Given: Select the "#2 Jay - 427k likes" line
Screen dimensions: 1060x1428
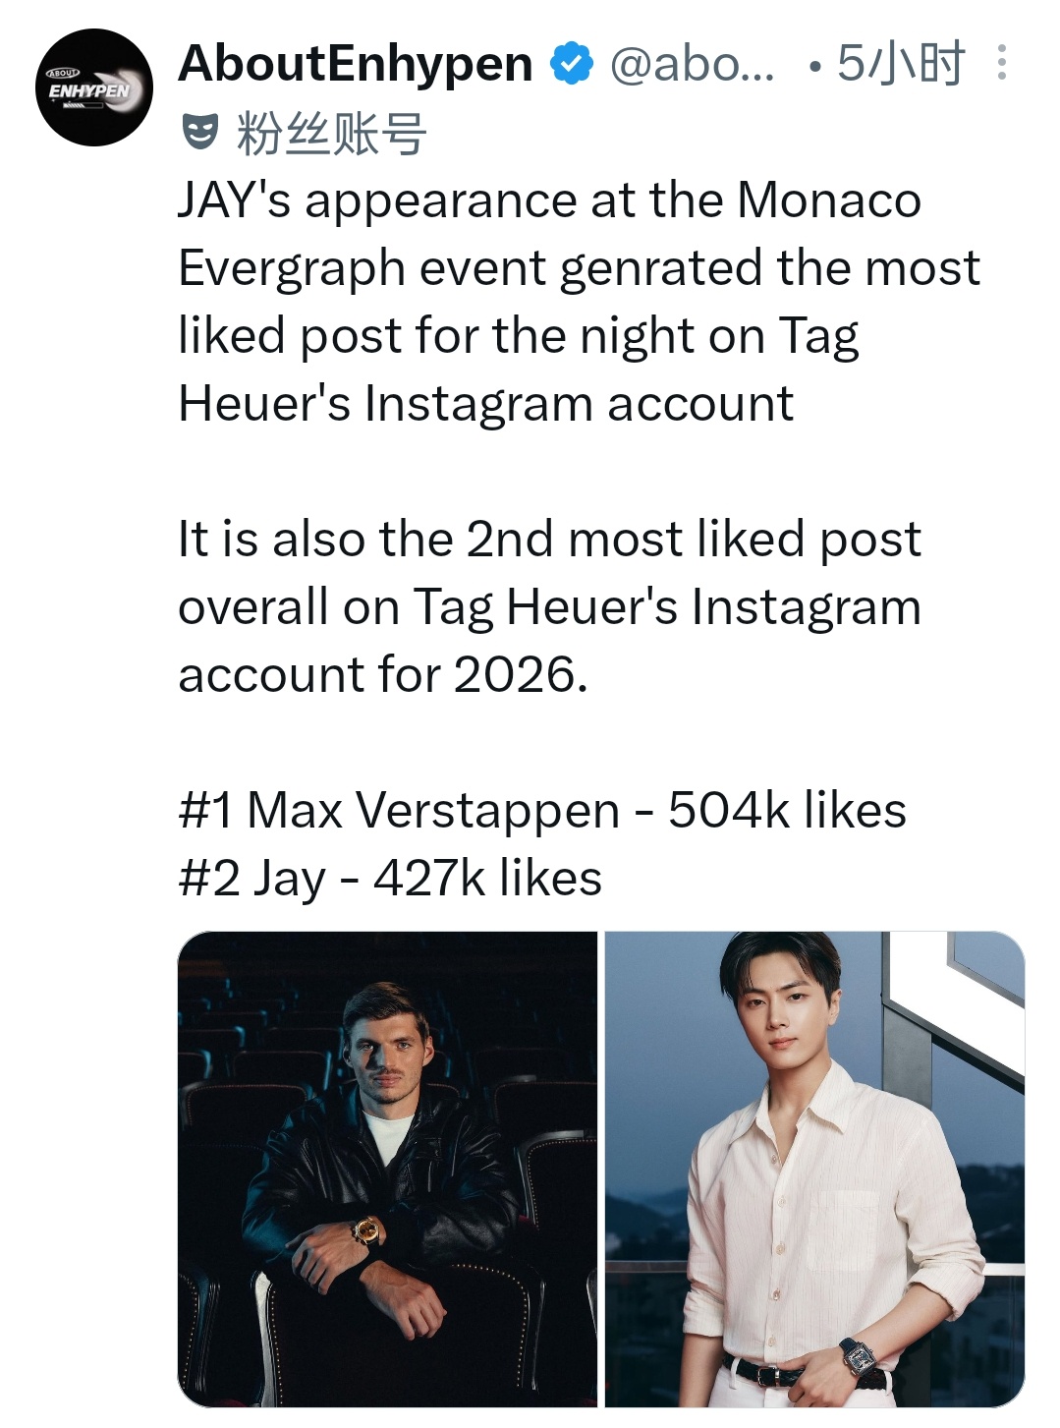Looking at the screenshot, I should [x=390, y=879].
